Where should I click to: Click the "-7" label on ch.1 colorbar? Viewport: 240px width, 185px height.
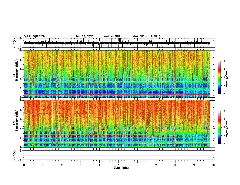223,94
